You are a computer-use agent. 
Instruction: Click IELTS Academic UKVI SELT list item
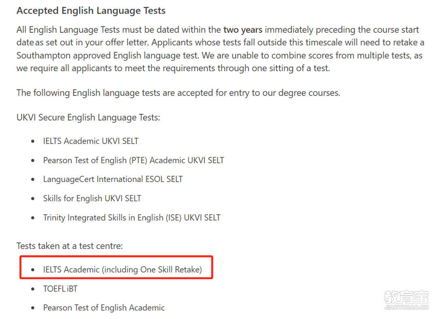(x=91, y=141)
